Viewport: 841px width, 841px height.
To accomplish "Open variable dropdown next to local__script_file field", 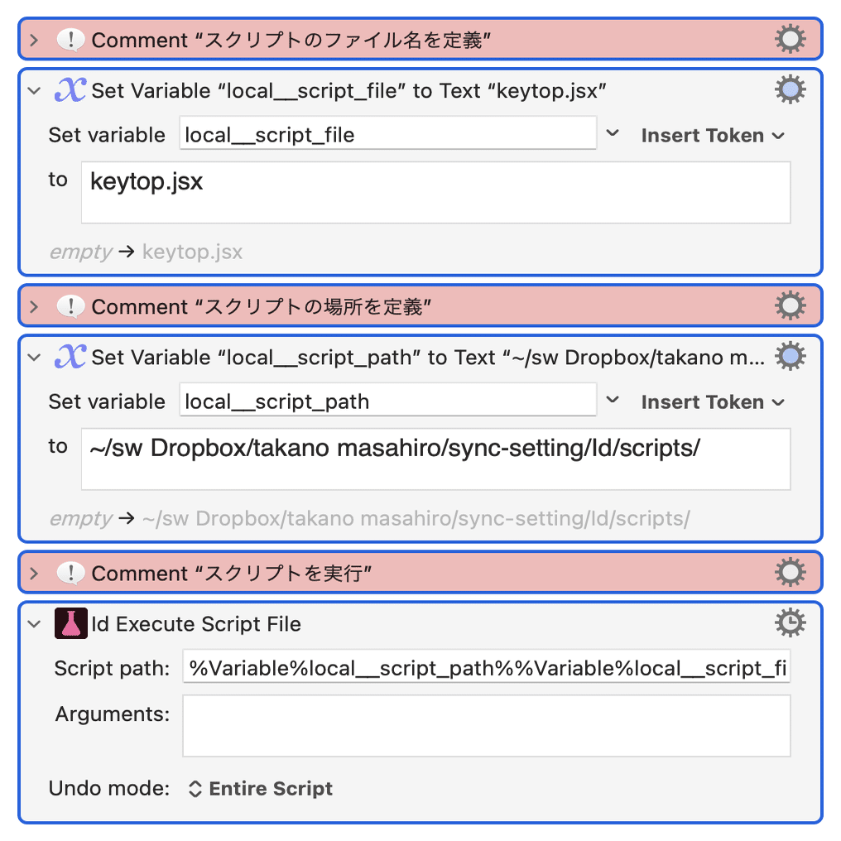I will (x=613, y=134).
